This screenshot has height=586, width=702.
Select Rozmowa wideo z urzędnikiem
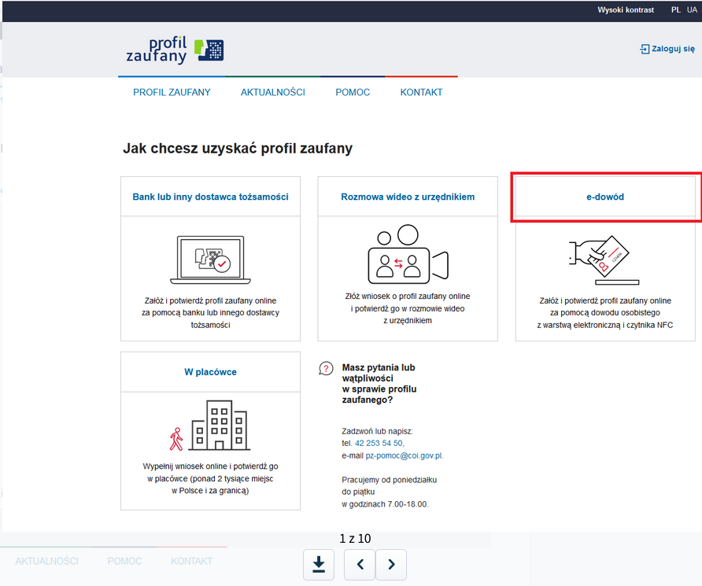pyautogui.click(x=408, y=197)
